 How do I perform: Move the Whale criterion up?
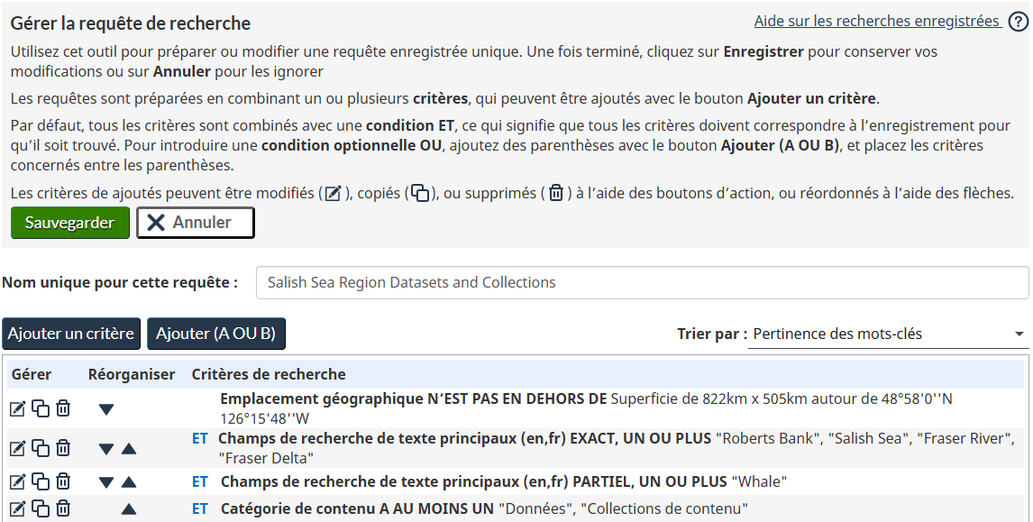click(x=126, y=481)
